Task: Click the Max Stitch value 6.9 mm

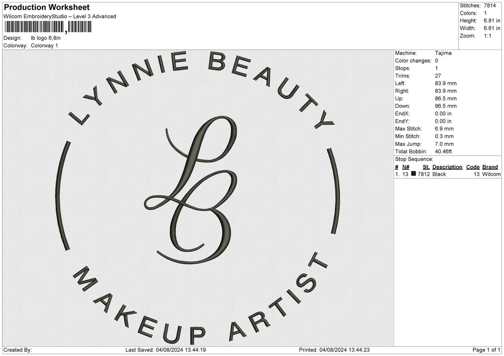Action: pos(444,129)
